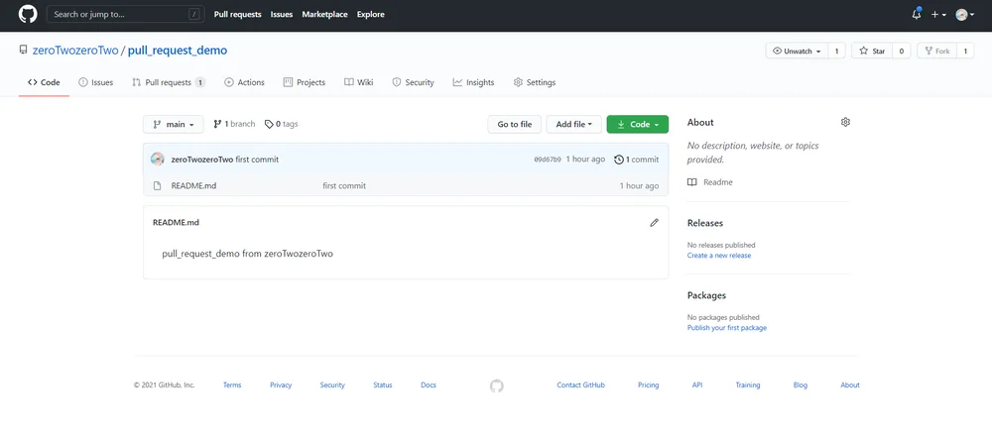Open Pull requests in the top navigation

pos(237,14)
